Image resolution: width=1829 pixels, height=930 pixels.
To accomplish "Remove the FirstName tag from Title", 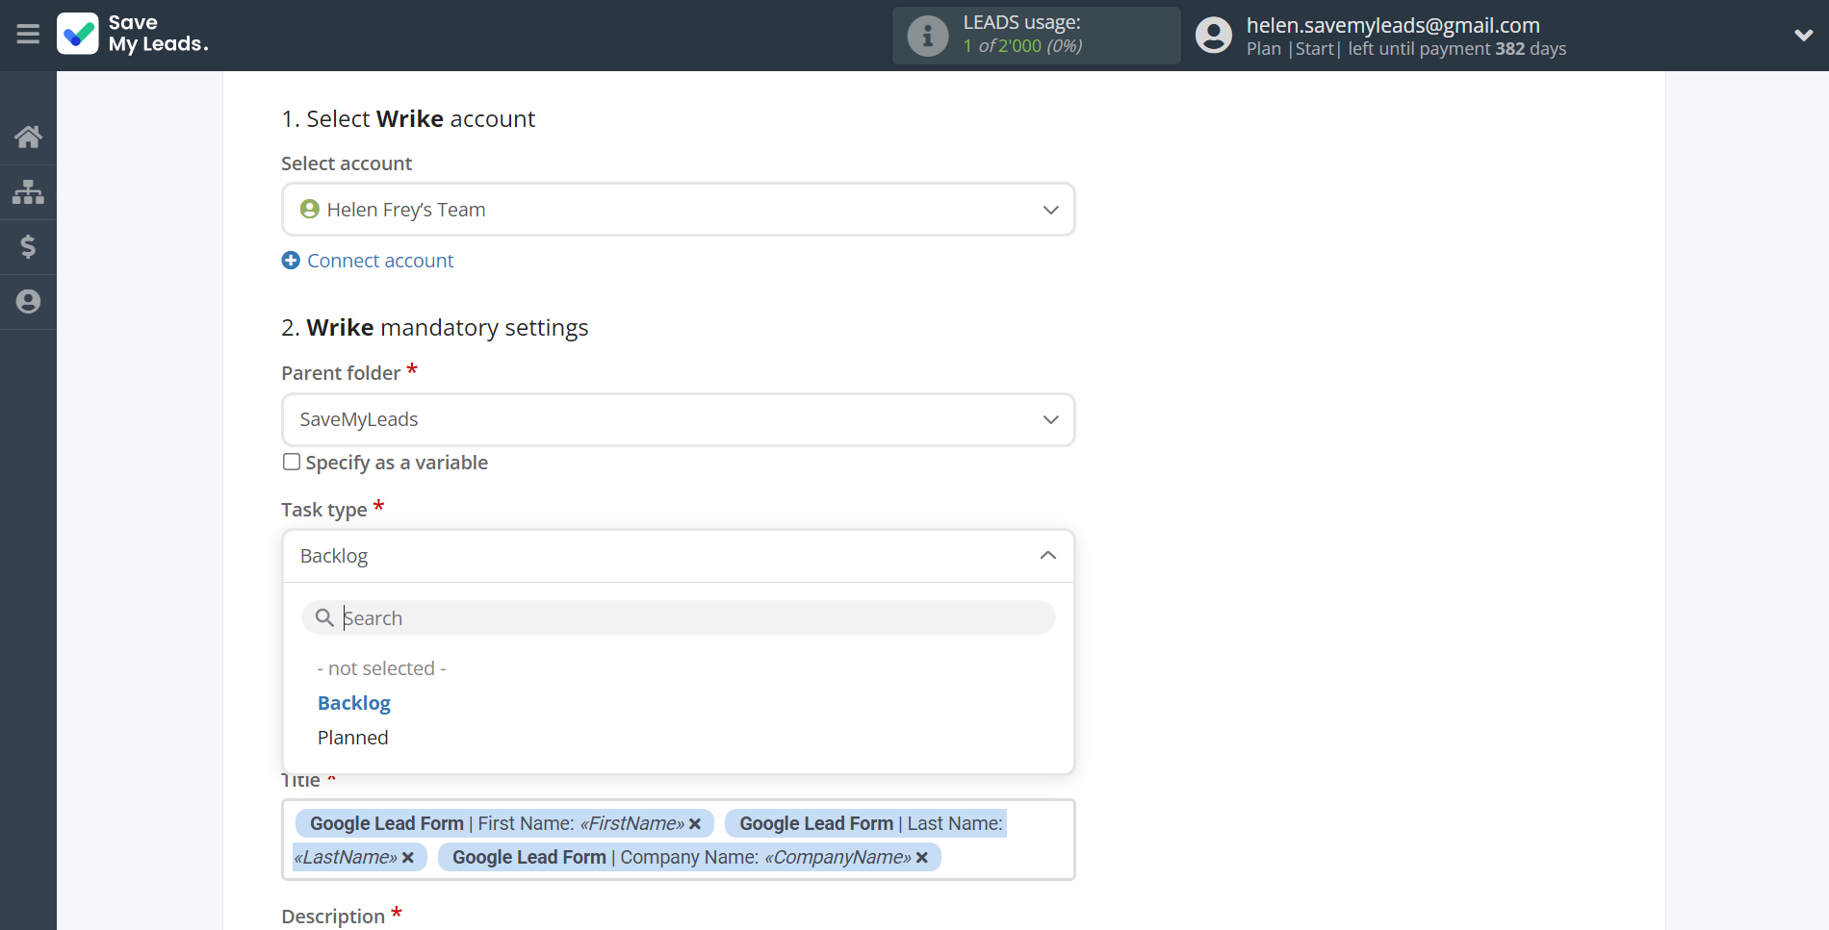I will click(695, 824).
